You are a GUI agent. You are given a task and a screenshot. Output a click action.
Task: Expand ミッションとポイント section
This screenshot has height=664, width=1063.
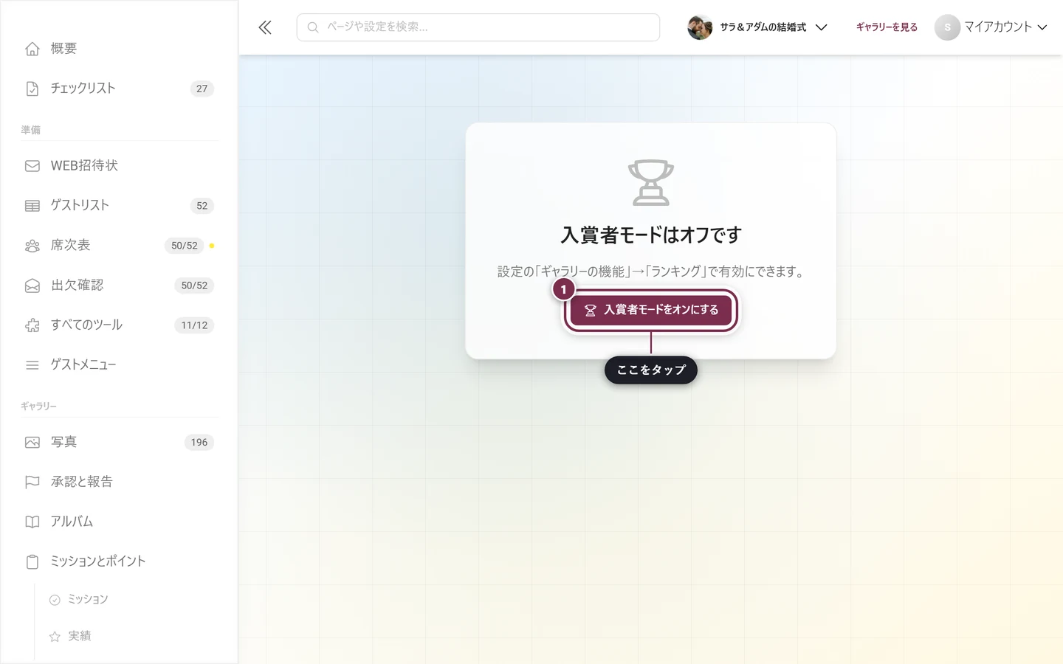pyautogui.click(x=119, y=562)
